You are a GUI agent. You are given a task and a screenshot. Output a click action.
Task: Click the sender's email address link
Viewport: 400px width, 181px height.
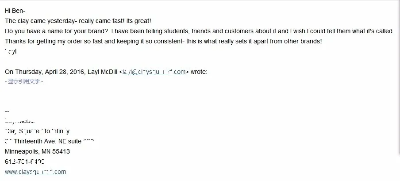(x=154, y=72)
